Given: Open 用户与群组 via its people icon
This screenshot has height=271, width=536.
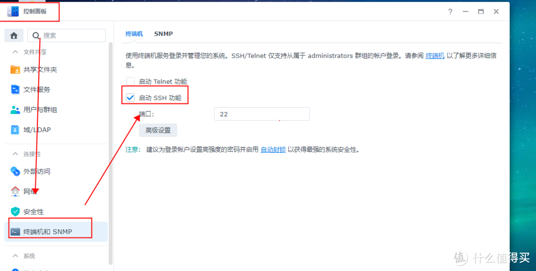Looking at the screenshot, I should click(15, 110).
